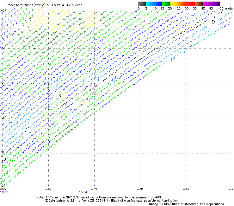Image resolution: width=234 pixels, height=206 pixels.
Task: Click the magenta 40-45 knots legend swatch
Action: (207, 4)
